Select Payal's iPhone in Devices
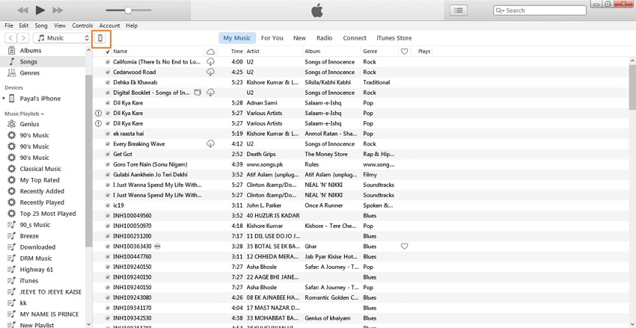This screenshot has height=328, width=636. point(40,99)
